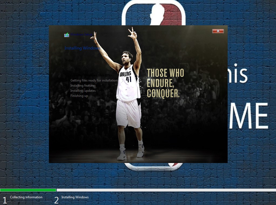
Task: Click the "Status" label
Action: [69, 60]
